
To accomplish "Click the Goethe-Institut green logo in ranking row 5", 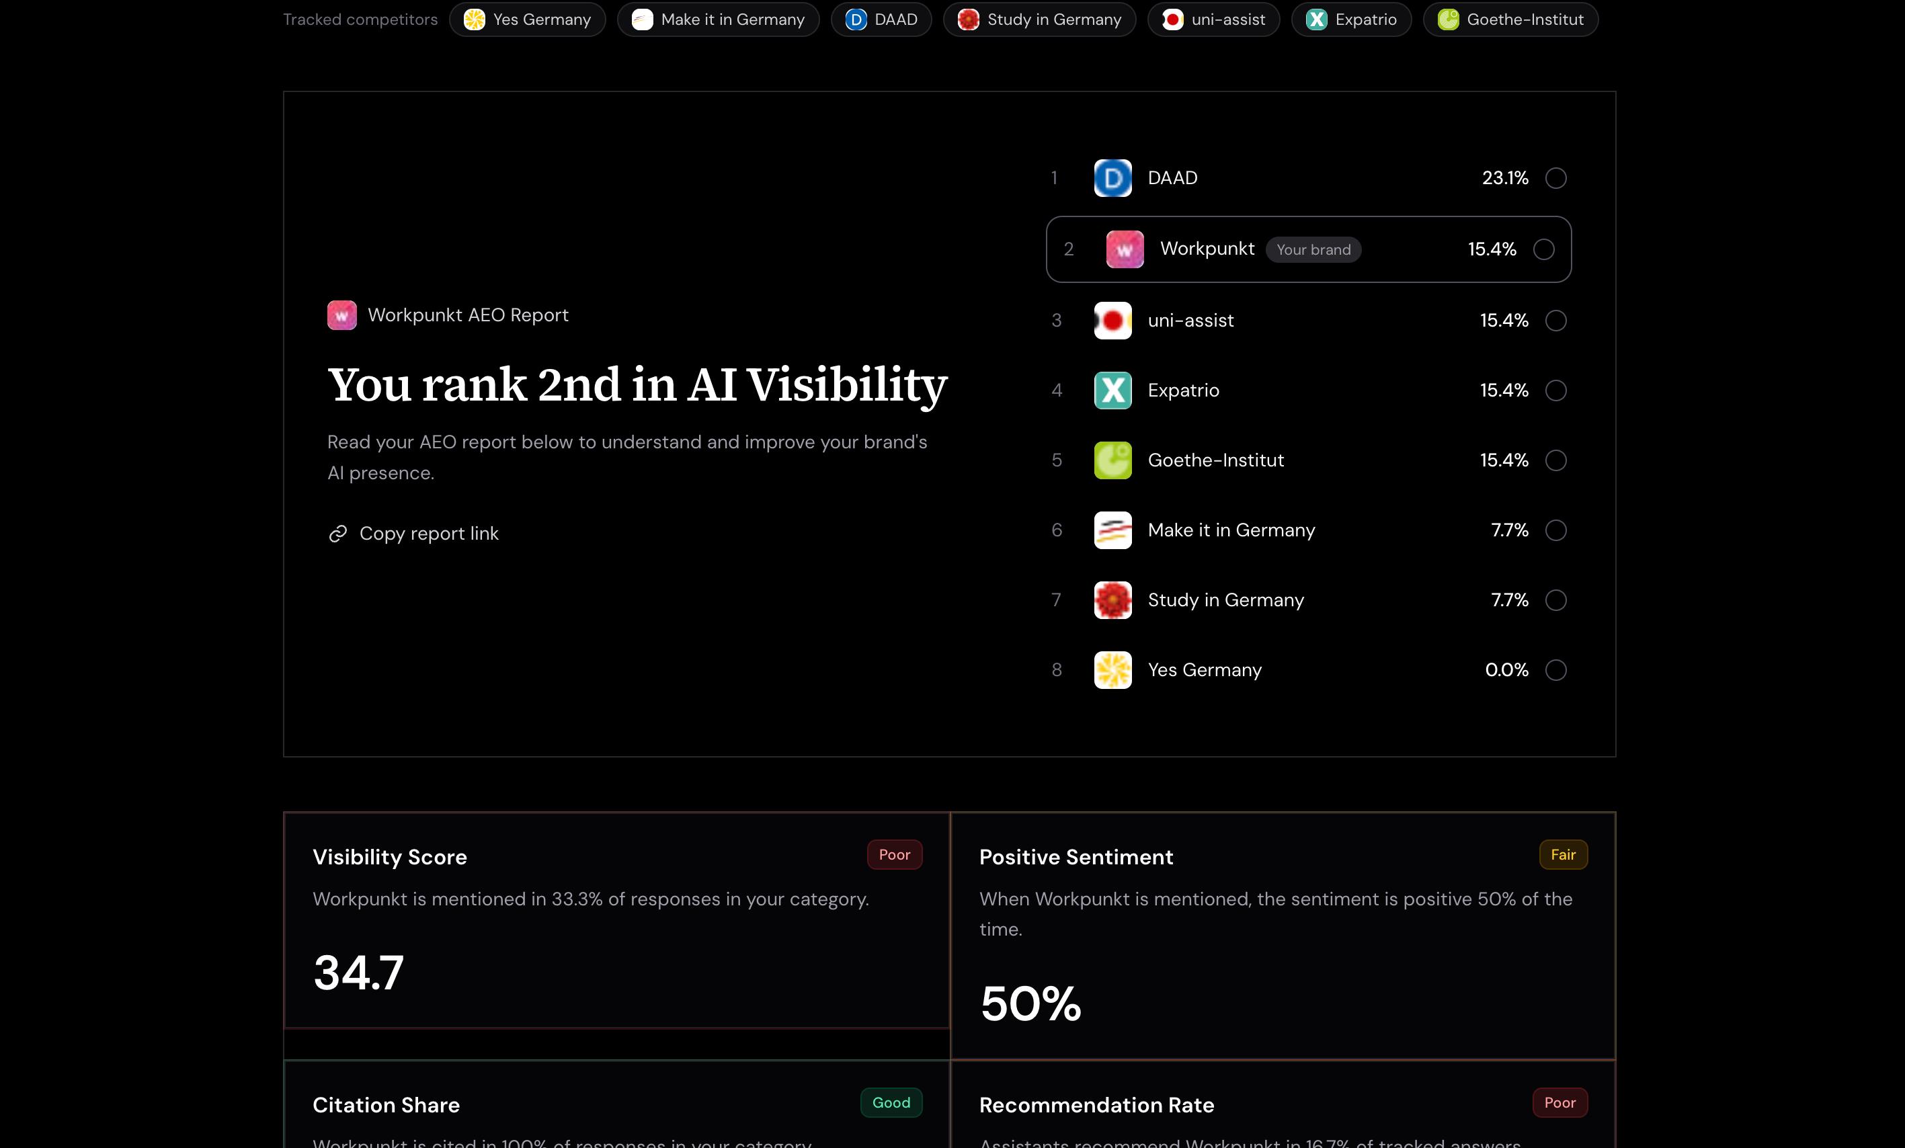I will click(x=1112, y=460).
